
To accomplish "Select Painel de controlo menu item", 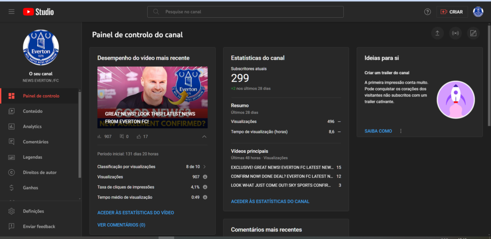I will click(x=39, y=96).
